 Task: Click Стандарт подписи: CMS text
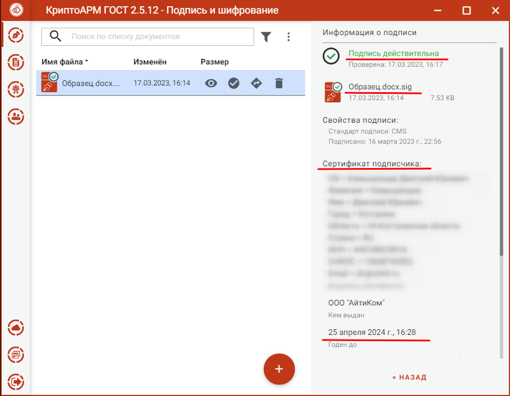tap(367, 131)
